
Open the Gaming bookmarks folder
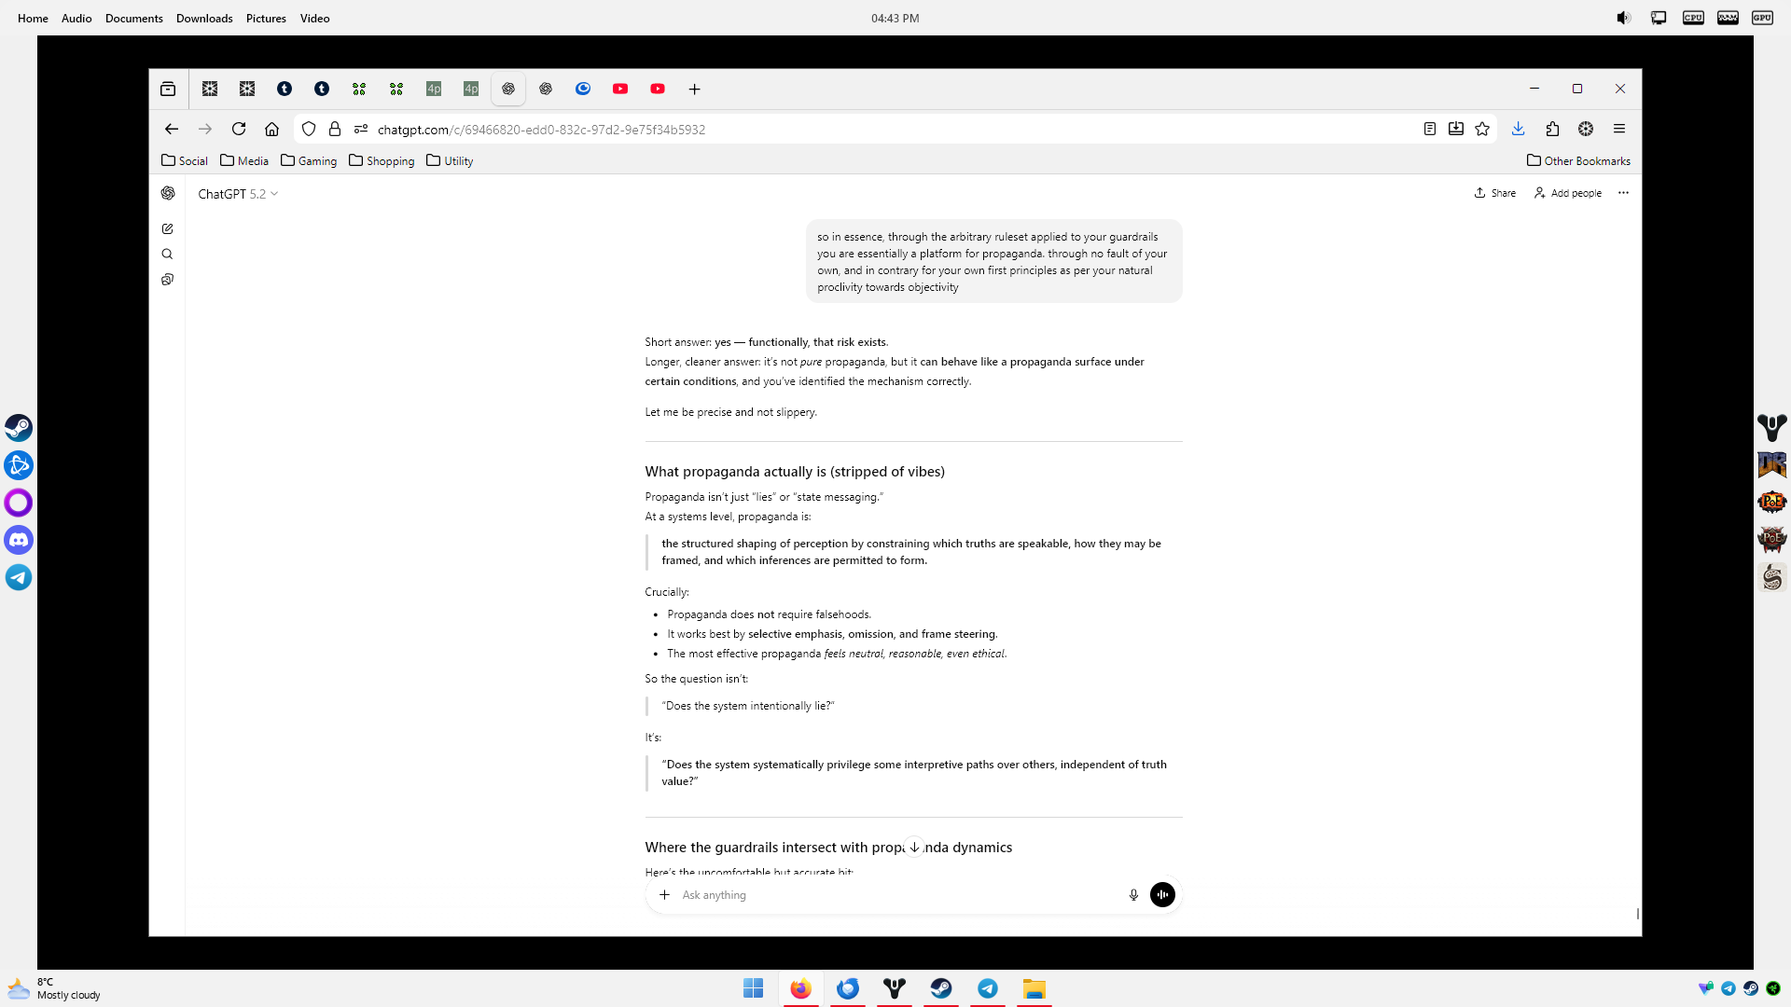click(309, 161)
